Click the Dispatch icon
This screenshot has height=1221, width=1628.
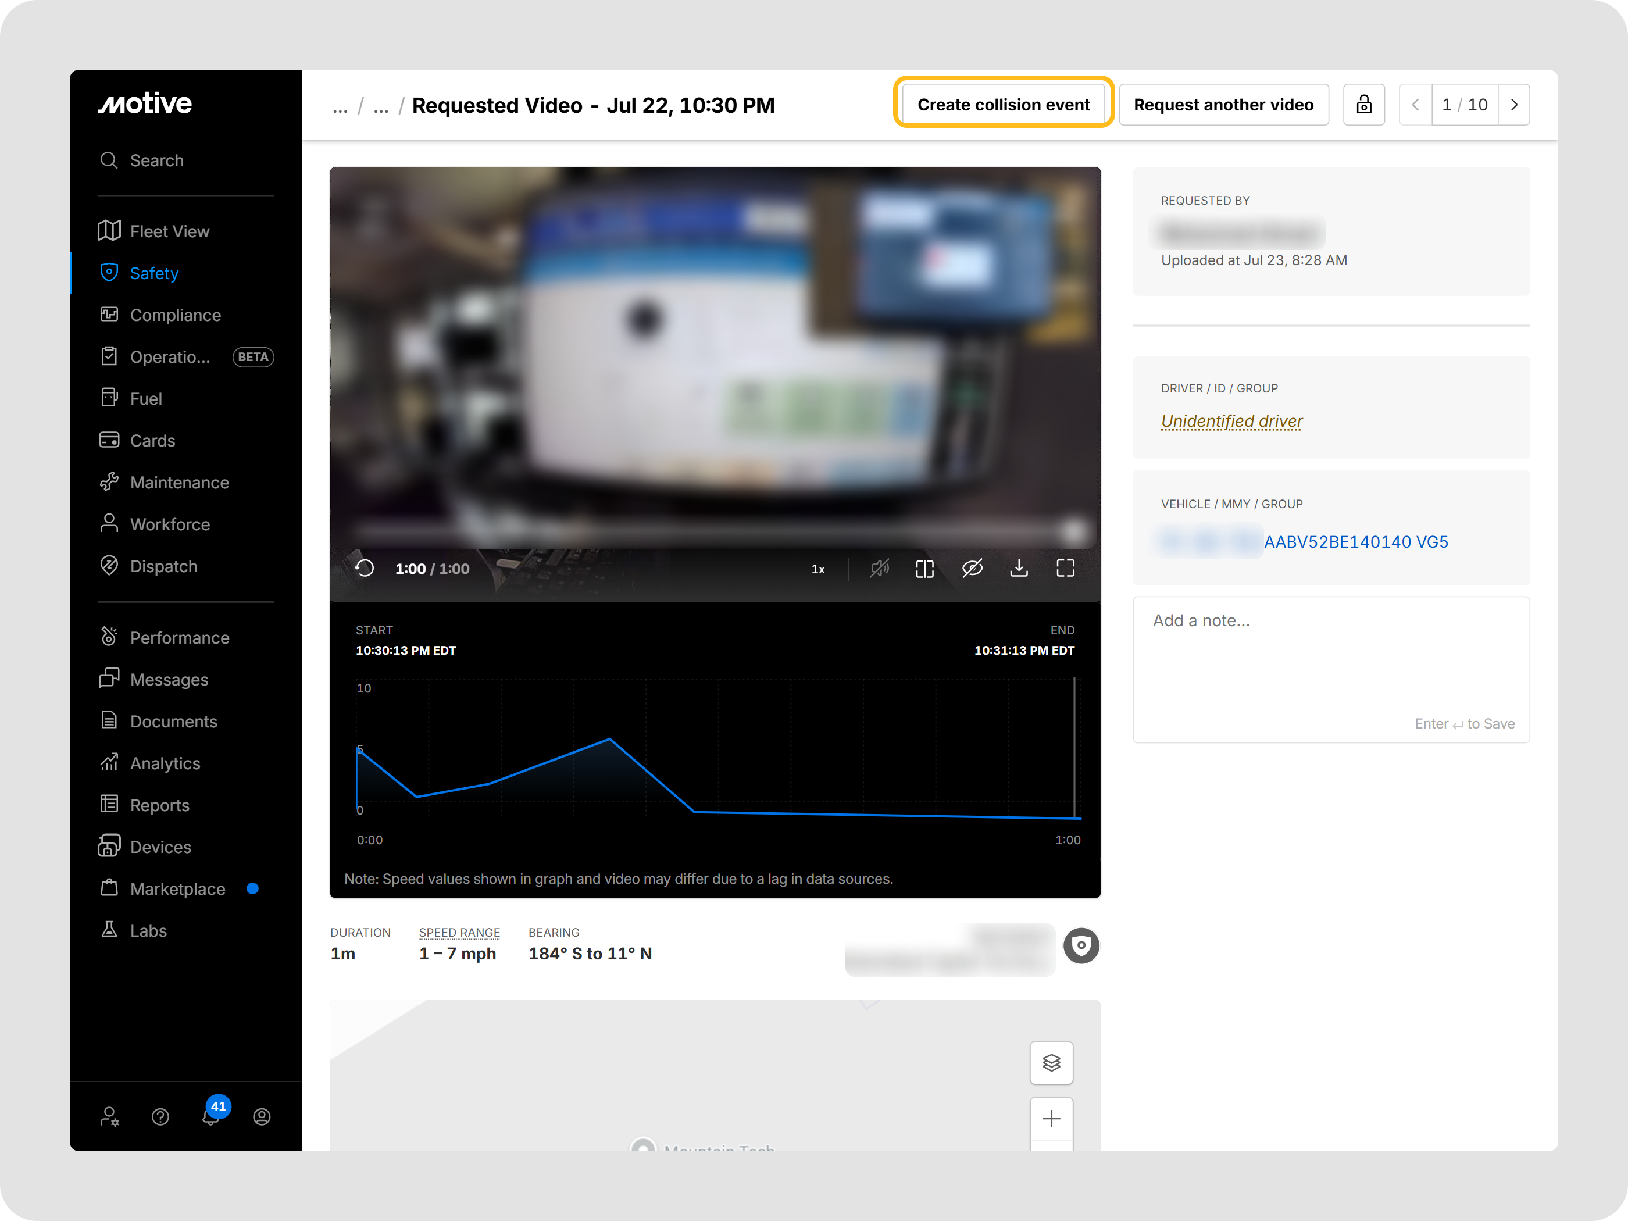pyautogui.click(x=109, y=565)
